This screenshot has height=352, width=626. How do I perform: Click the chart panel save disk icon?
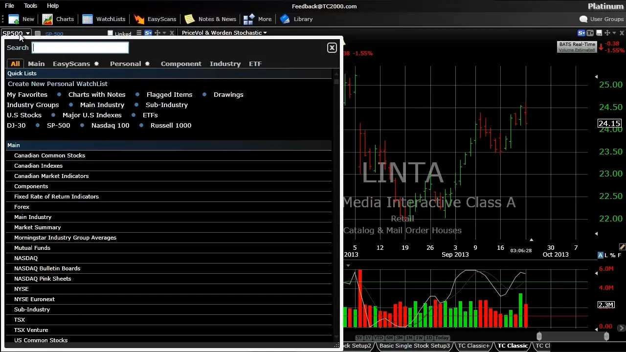599,33
